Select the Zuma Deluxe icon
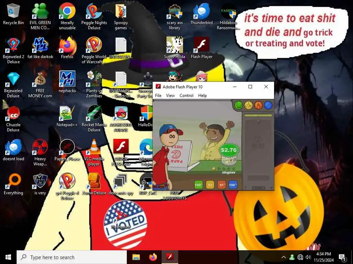Screen dimensions: 353x264 pos(94,184)
